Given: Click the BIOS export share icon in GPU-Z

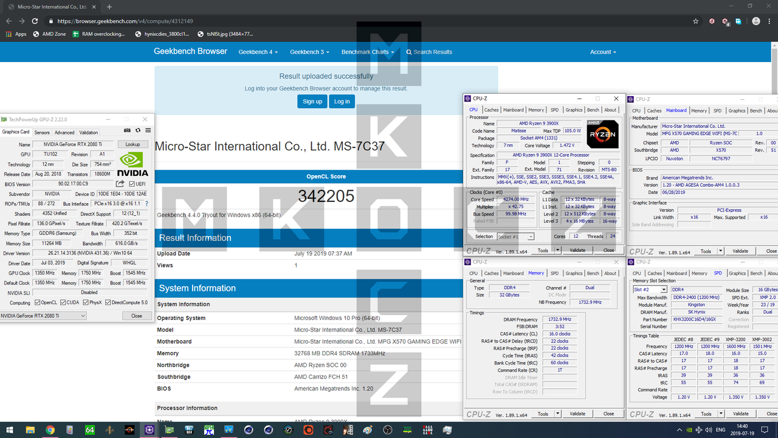Looking at the screenshot, I should (x=120, y=184).
